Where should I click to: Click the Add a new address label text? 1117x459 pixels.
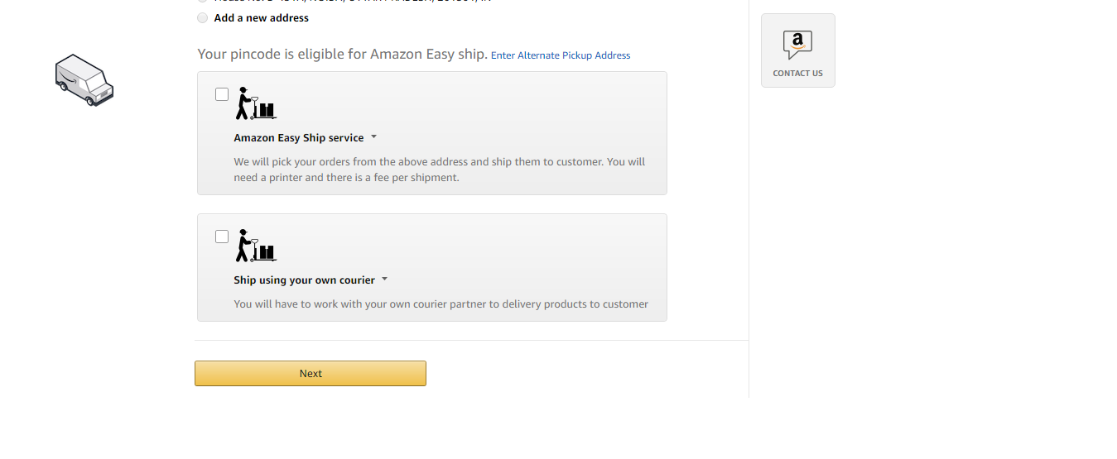(262, 17)
